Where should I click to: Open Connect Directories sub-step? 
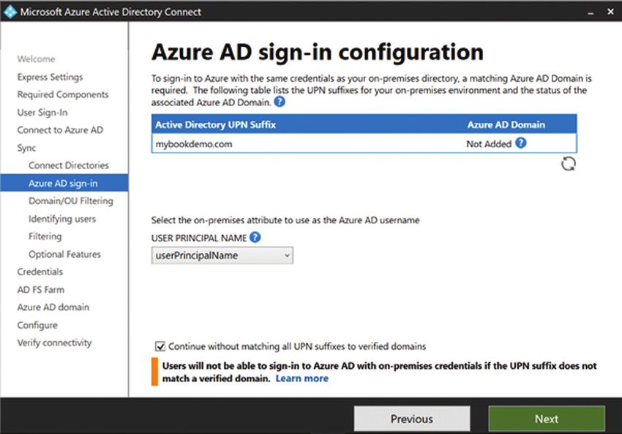(69, 165)
